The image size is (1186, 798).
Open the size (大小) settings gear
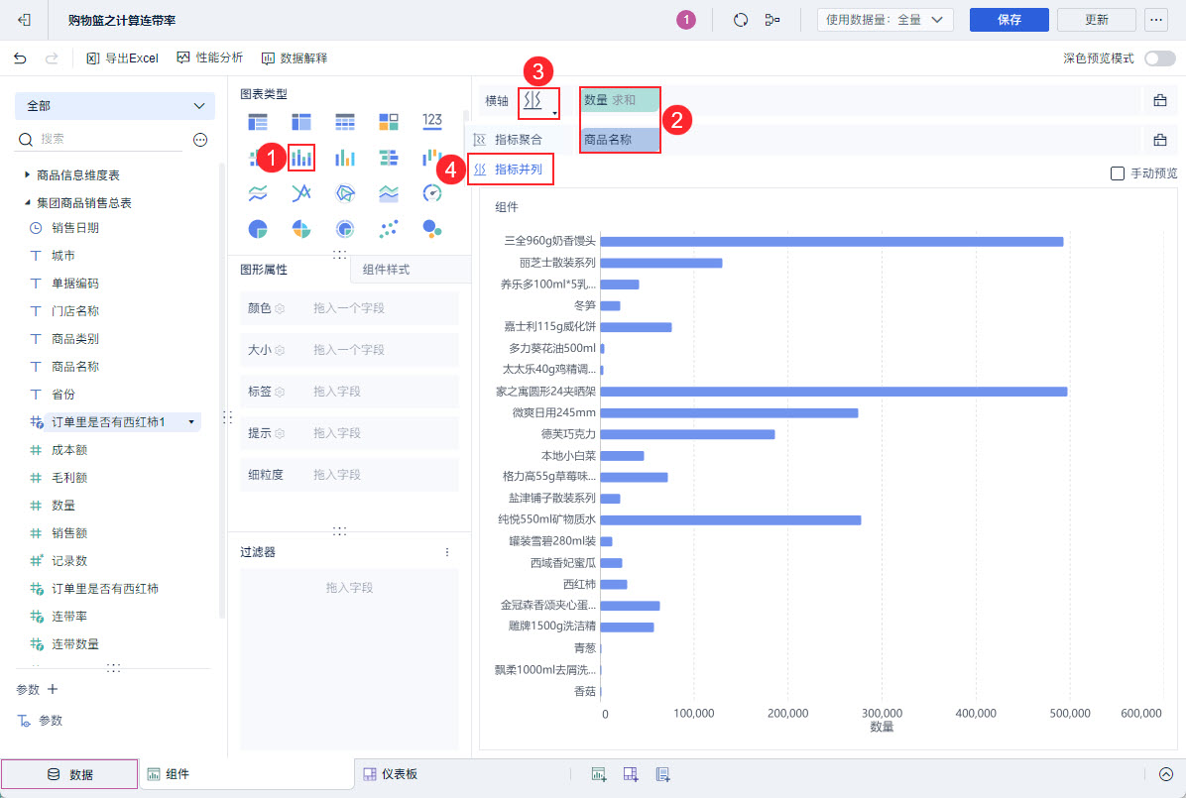(x=280, y=350)
